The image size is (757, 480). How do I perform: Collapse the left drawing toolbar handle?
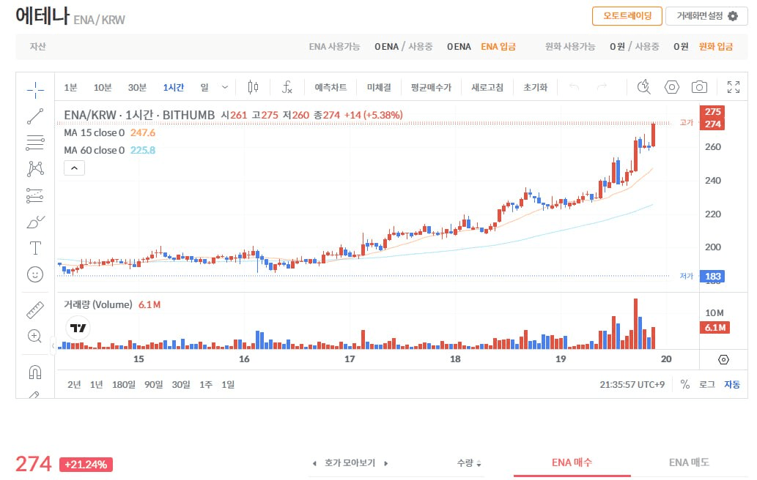[53, 345]
